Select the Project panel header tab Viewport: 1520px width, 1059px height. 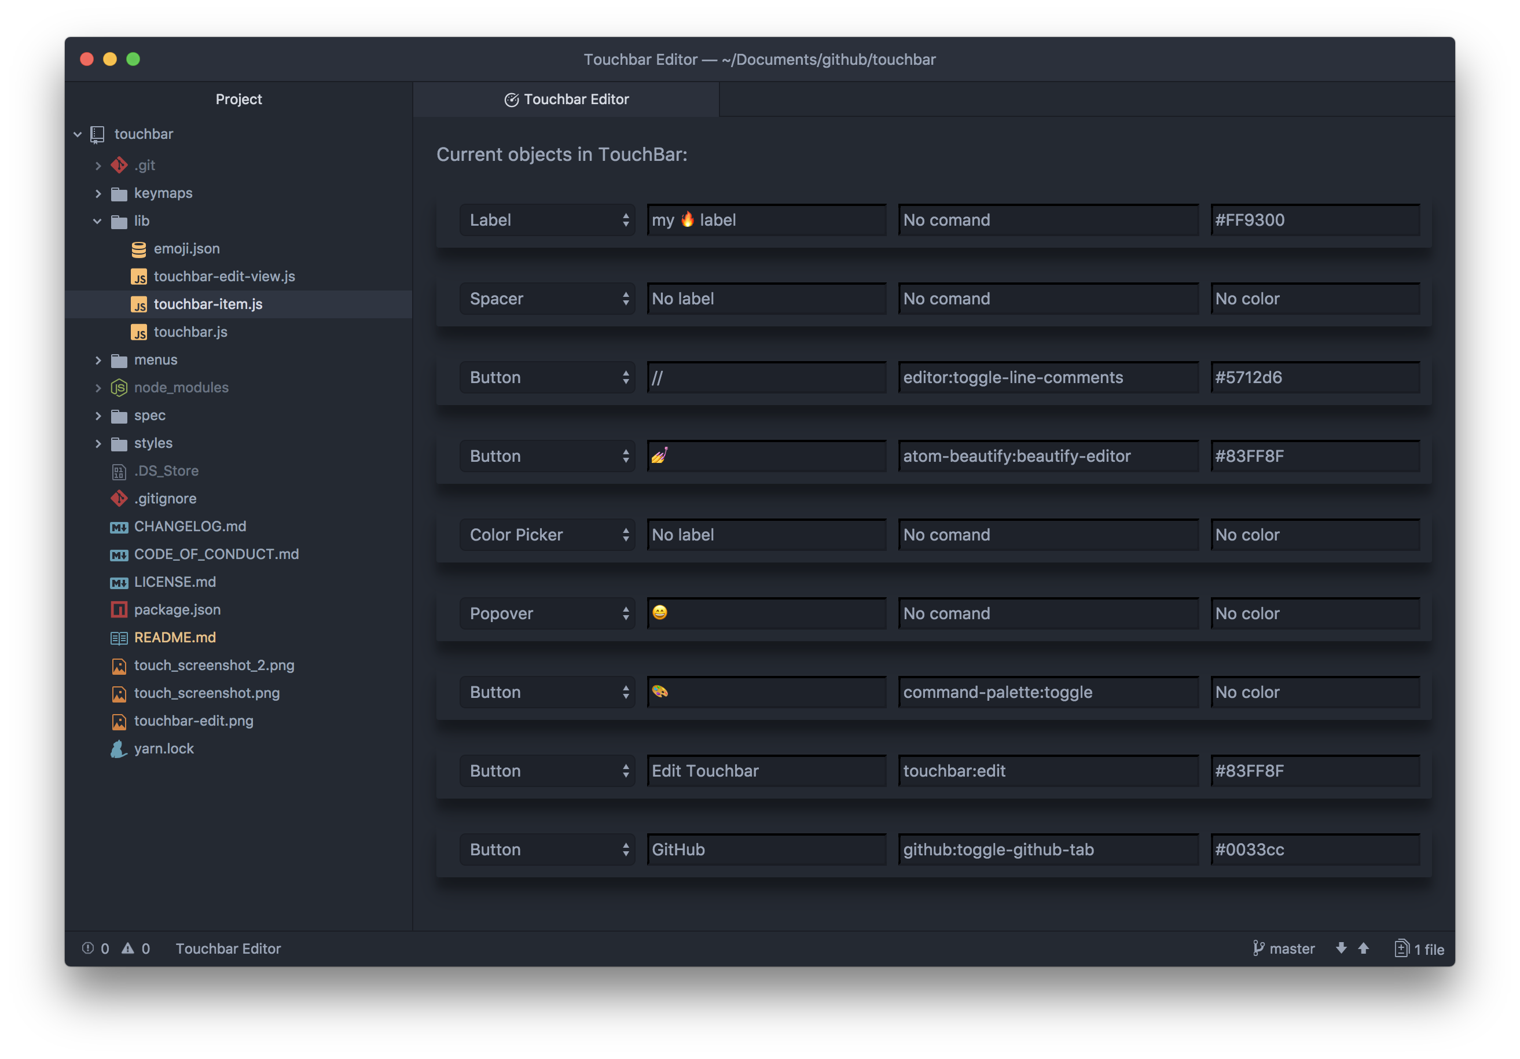[x=238, y=100]
